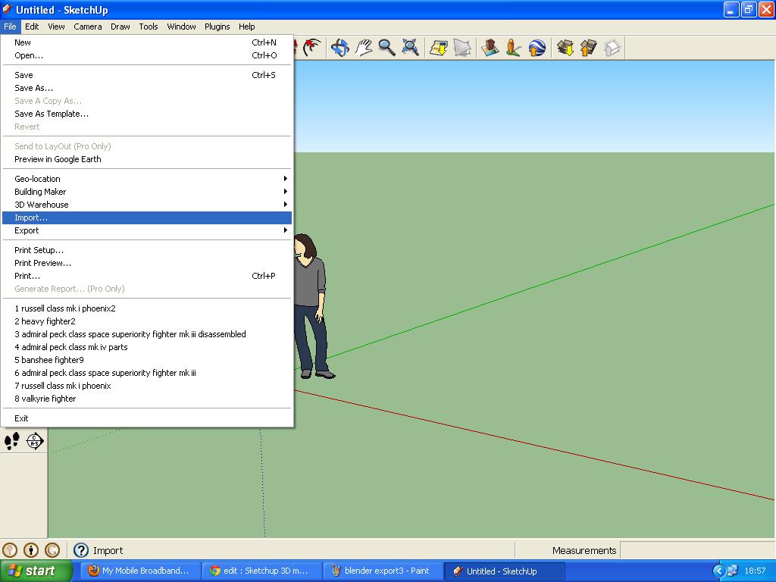Click the Share Model upload icon

coord(588,48)
